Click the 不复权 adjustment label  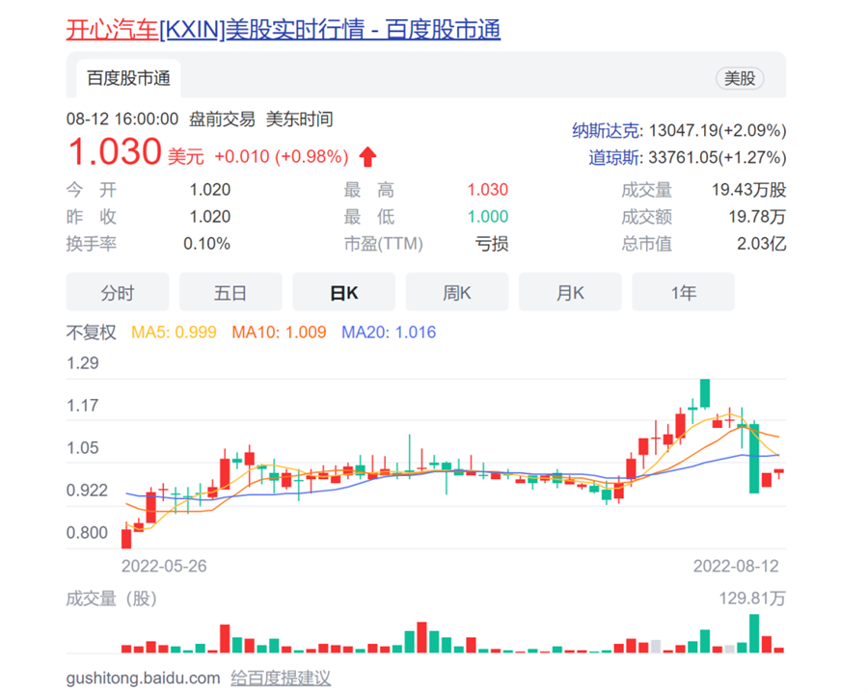92,332
